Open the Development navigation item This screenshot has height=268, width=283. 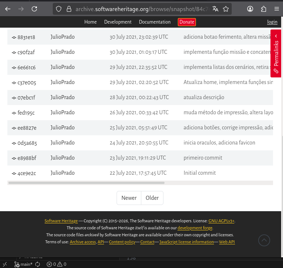click(118, 22)
